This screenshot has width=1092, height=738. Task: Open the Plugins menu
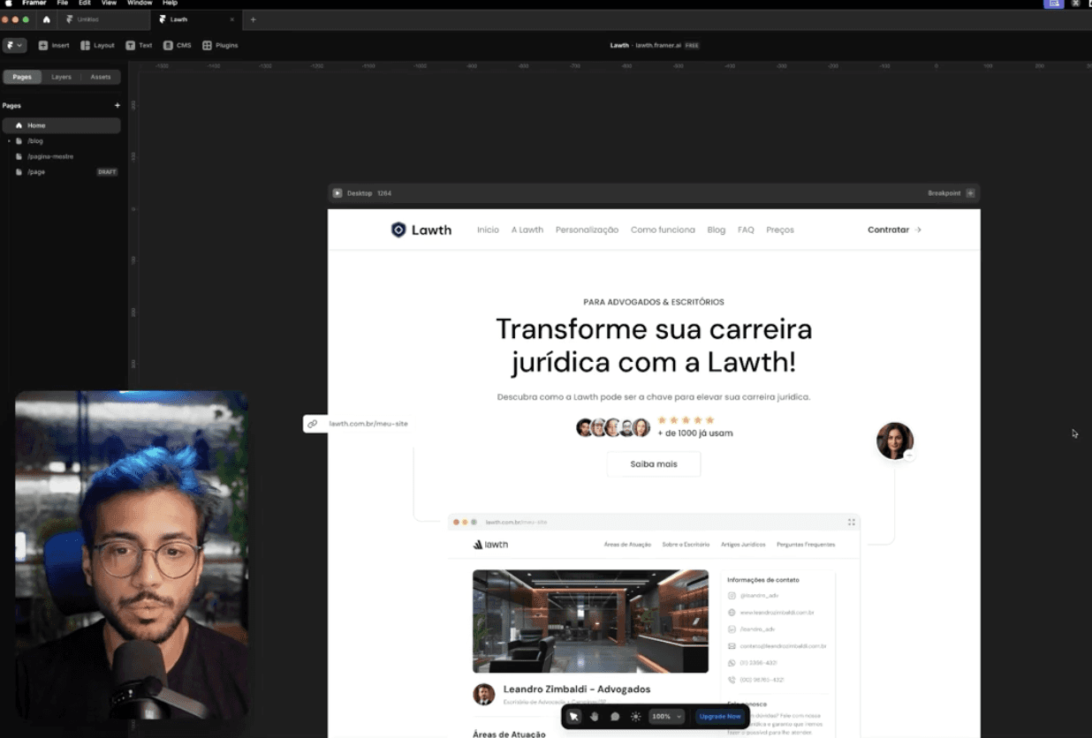click(x=220, y=45)
